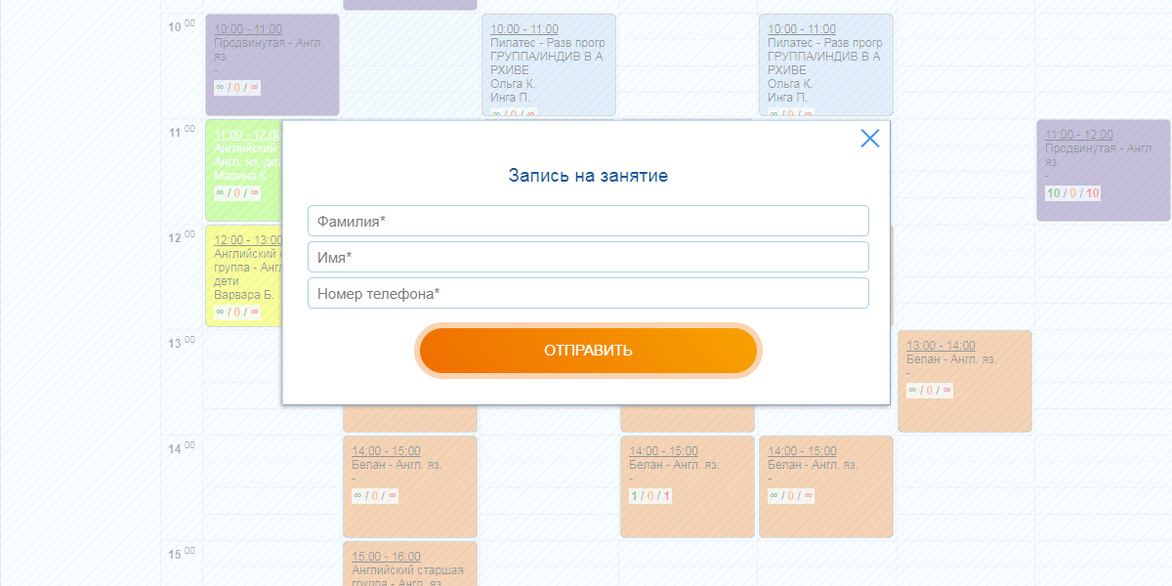The width and height of the screenshot is (1172, 586).
Task: Click the 15:00 - 16:00 time link
Action: [386, 557]
